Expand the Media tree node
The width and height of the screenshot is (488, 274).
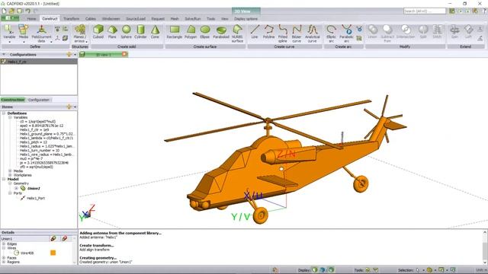(10, 170)
